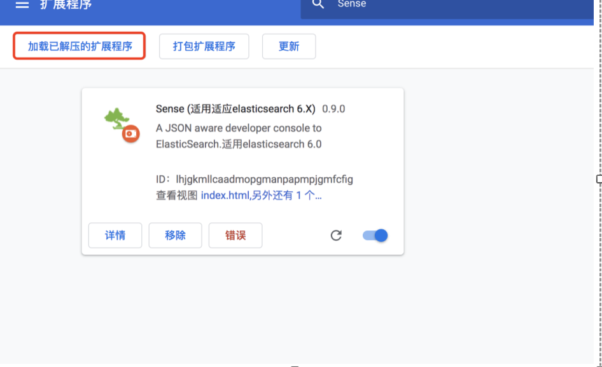
Task: Open the hamburger main menu
Action: click(22, 4)
